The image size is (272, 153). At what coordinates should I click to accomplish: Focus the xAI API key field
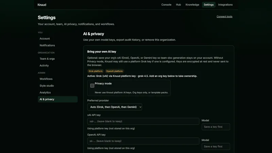143,121
